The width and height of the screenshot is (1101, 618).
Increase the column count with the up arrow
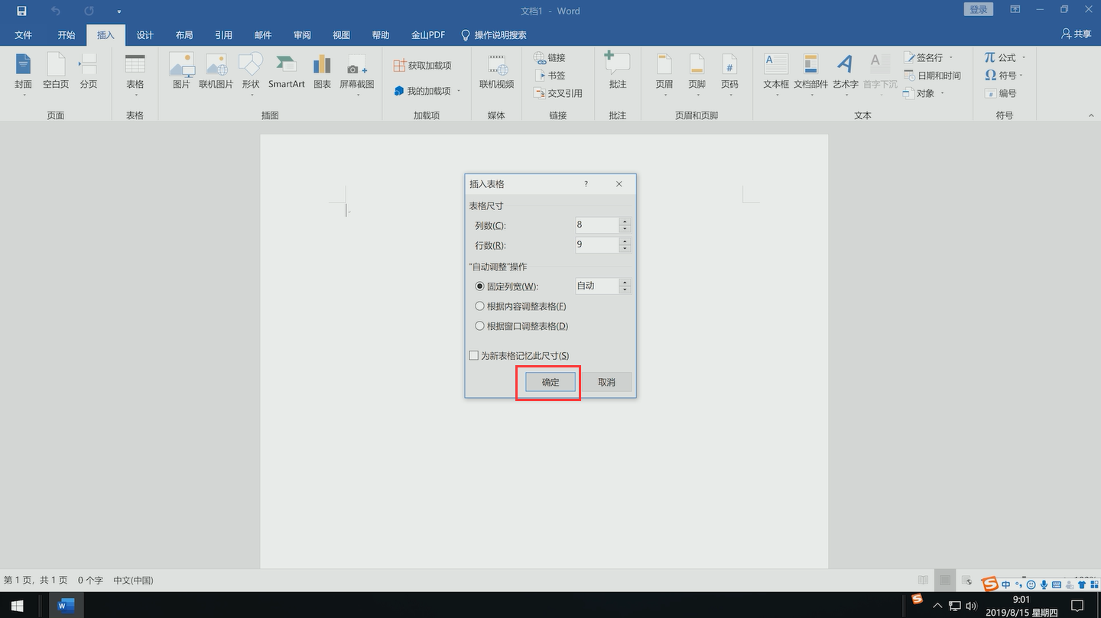[x=625, y=221]
